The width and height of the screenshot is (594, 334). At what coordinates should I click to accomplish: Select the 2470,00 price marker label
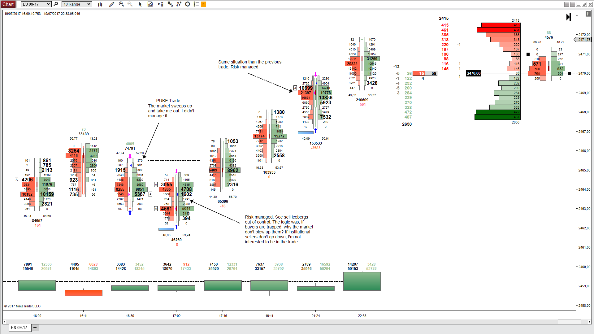coord(474,73)
